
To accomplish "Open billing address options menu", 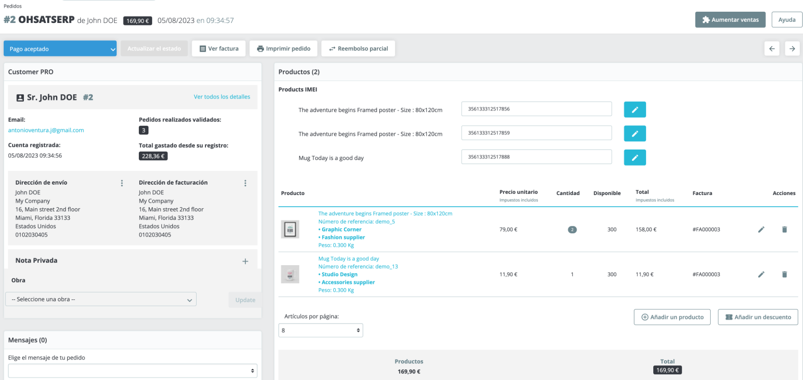I will 245,183.
